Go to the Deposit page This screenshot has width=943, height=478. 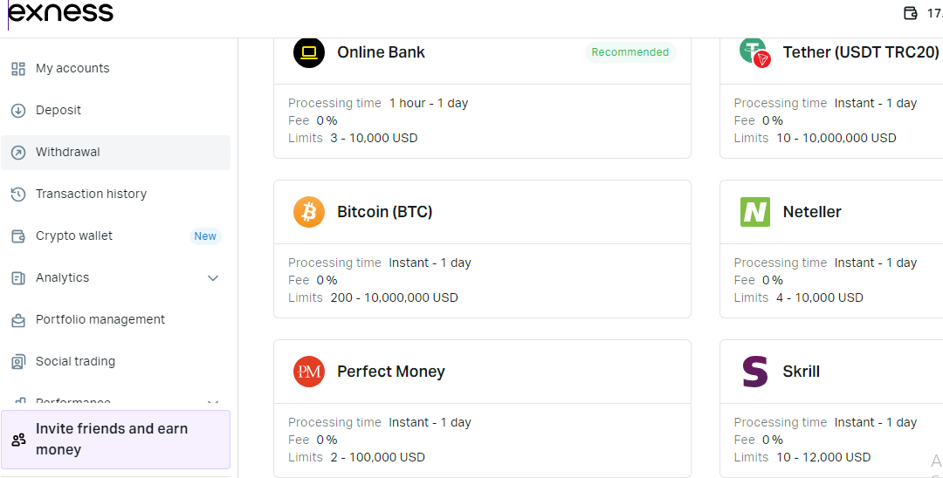(59, 111)
